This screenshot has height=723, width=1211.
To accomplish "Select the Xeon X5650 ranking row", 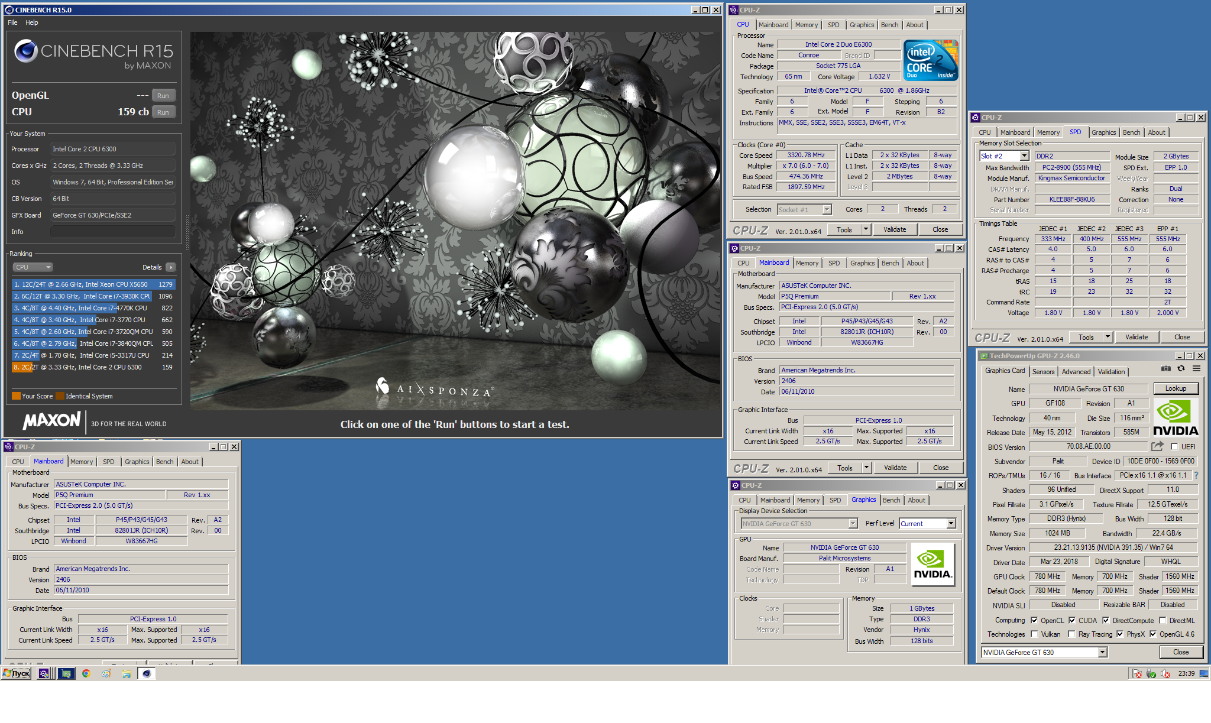I will 93,284.
